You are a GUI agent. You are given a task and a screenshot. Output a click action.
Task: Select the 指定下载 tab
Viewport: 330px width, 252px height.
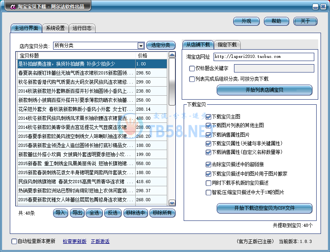(x=227, y=44)
